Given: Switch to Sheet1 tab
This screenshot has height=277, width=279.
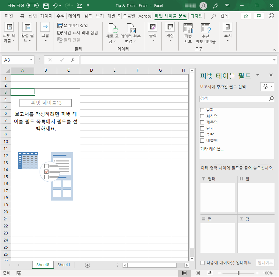Looking at the screenshot, I should (x=64, y=265).
